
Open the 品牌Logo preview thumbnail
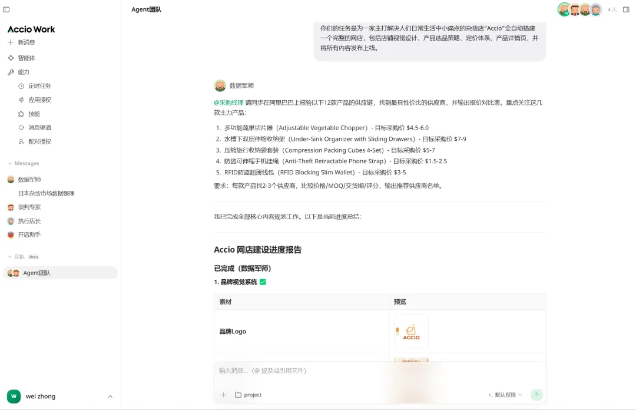pos(411,332)
